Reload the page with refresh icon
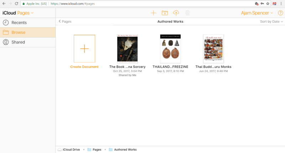The width and height of the screenshot is (285, 153). [16, 4]
